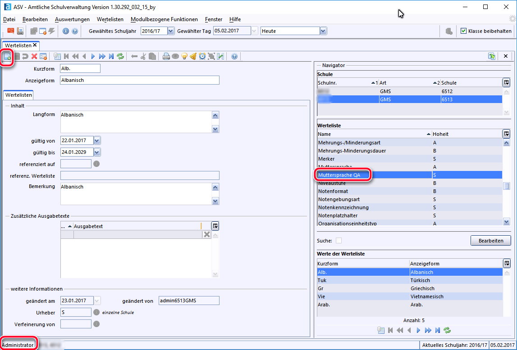Click the green refresh icon above the Navigator

(x=492, y=56)
